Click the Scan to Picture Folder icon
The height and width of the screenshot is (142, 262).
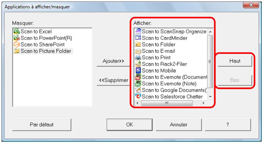17,51
